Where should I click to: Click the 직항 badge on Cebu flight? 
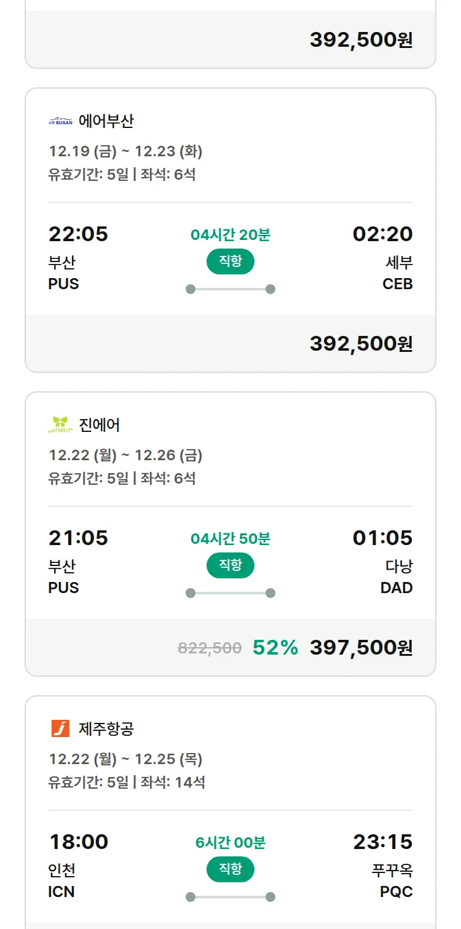click(x=230, y=261)
